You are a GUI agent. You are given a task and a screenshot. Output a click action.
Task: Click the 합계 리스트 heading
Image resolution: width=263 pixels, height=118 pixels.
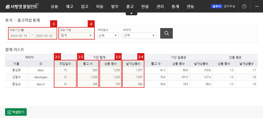[x=15, y=49]
